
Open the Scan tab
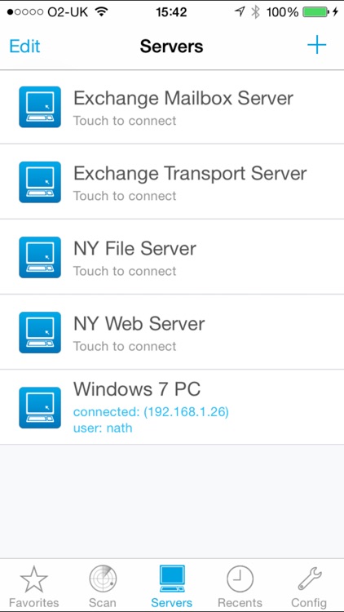click(103, 587)
